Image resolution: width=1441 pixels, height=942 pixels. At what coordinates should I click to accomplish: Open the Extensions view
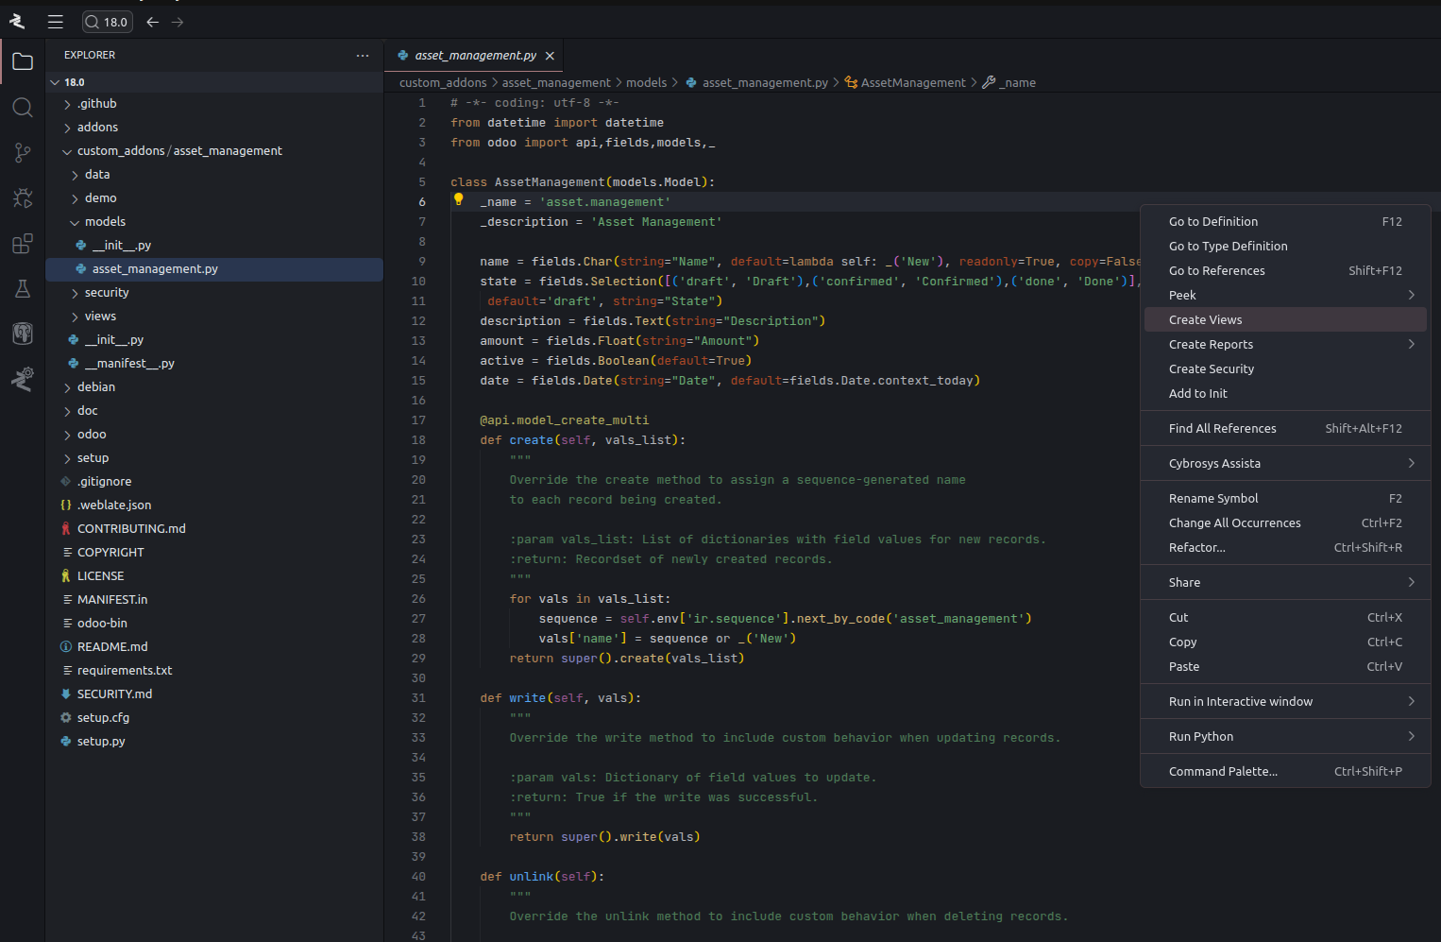coord(23,244)
